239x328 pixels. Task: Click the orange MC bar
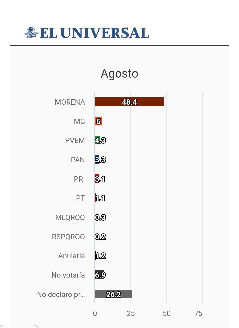pyautogui.click(x=98, y=121)
